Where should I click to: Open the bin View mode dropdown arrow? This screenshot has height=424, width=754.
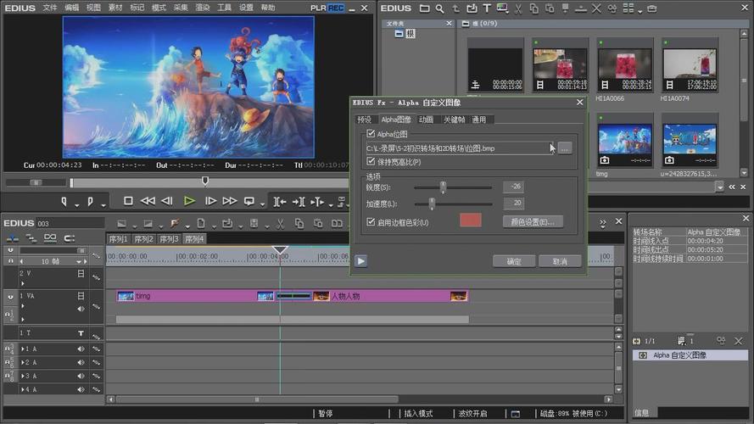coord(640,11)
